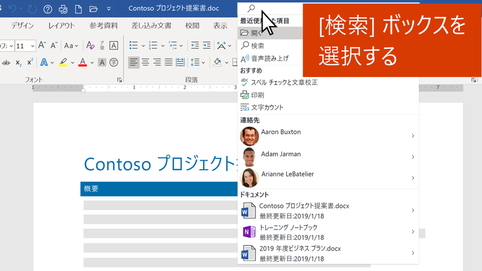Open line spacing options
Image resolution: width=482 pixels, height=271 pixels.
pyautogui.click(x=198, y=63)
